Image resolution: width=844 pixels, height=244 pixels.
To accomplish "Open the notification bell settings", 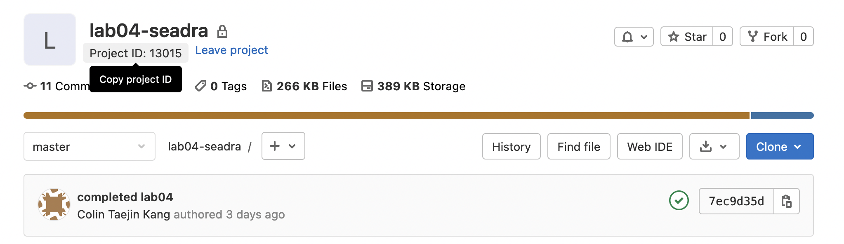I will coord(634,37).
